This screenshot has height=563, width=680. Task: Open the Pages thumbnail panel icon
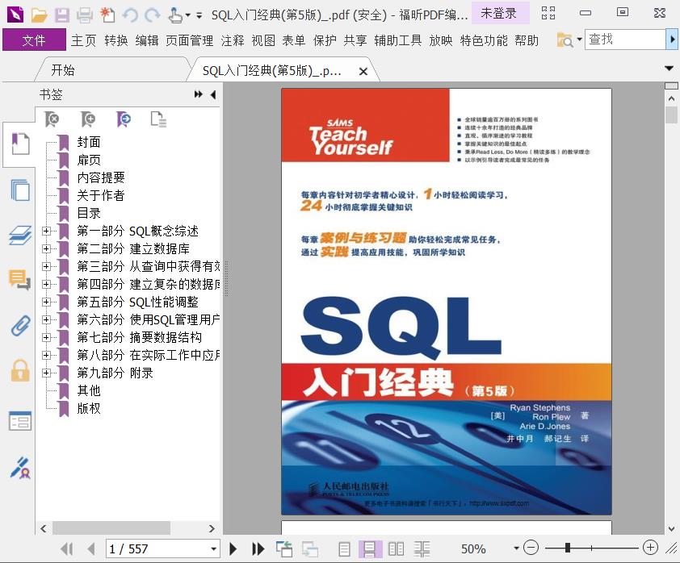click(x=20, y=190)
